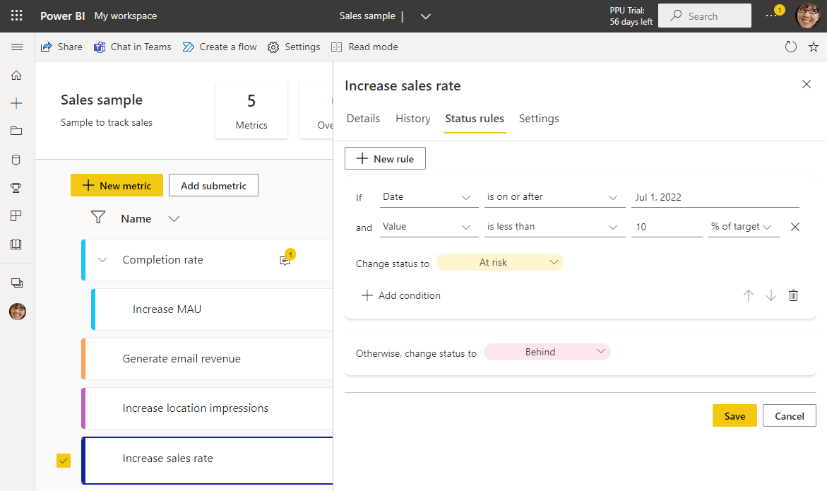Click the 'Jul 1, 2022' date field
This screenshot has width=827, height=491.
(713, 196)
